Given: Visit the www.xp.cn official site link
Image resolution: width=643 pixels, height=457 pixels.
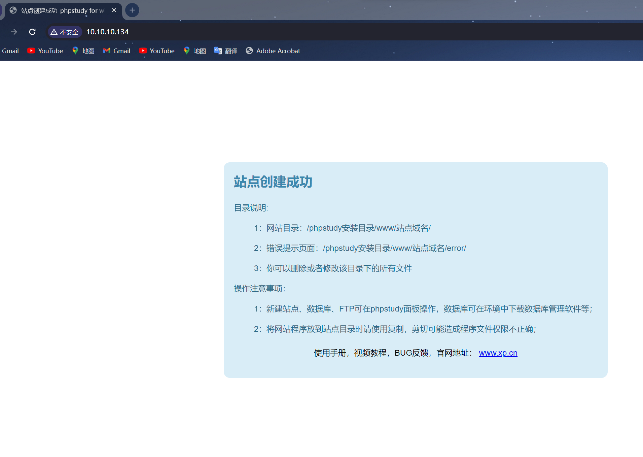Looking at the screenshot, I should tap(498, 353).
